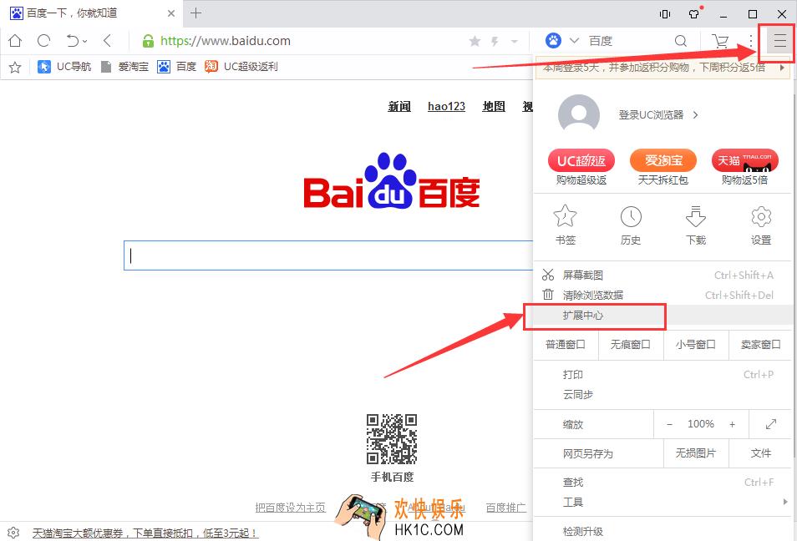The width and height of the screenshot is (797, 541).
Task: Click the fullscreen diagonal arrows icon
Action: click(x=771, y=423)
